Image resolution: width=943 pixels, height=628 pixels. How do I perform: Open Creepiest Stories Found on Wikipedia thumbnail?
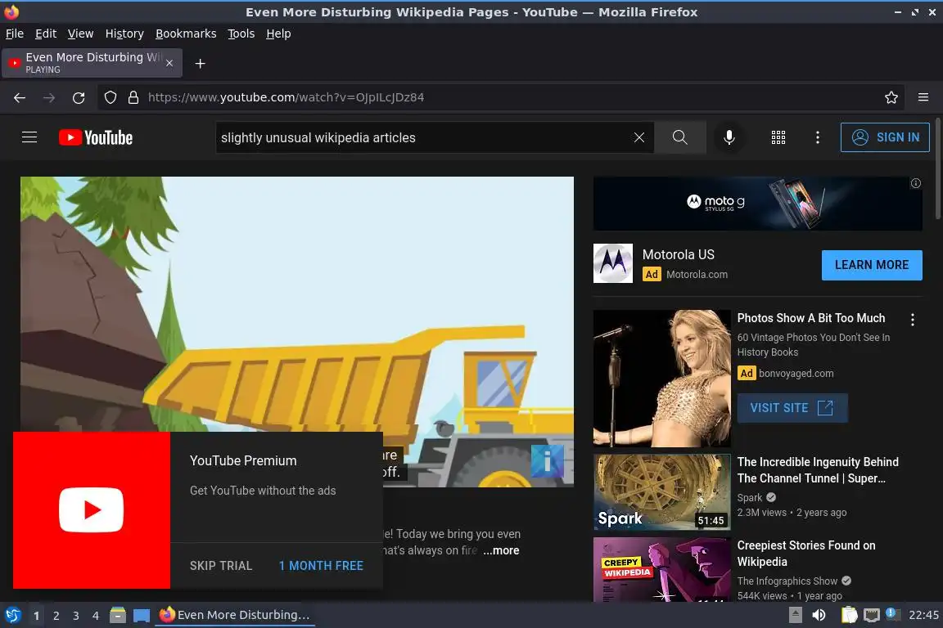pyautogui.click(x=662, y=570)
